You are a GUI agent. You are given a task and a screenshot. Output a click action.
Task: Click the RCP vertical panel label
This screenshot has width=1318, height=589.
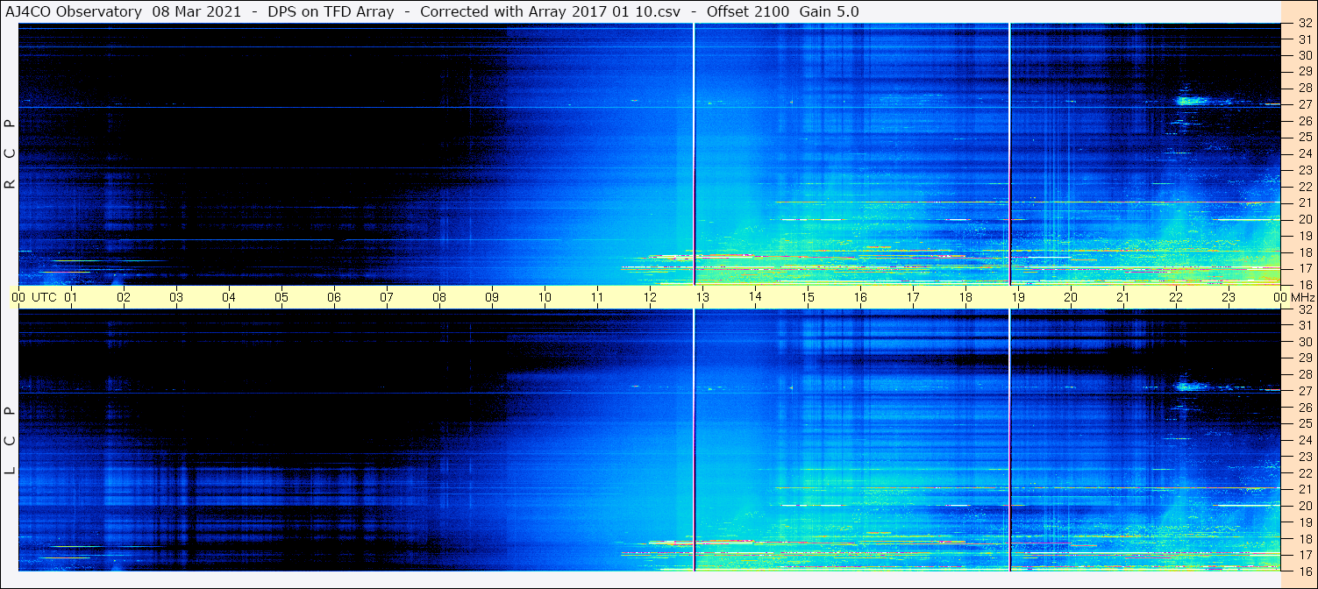10,154
